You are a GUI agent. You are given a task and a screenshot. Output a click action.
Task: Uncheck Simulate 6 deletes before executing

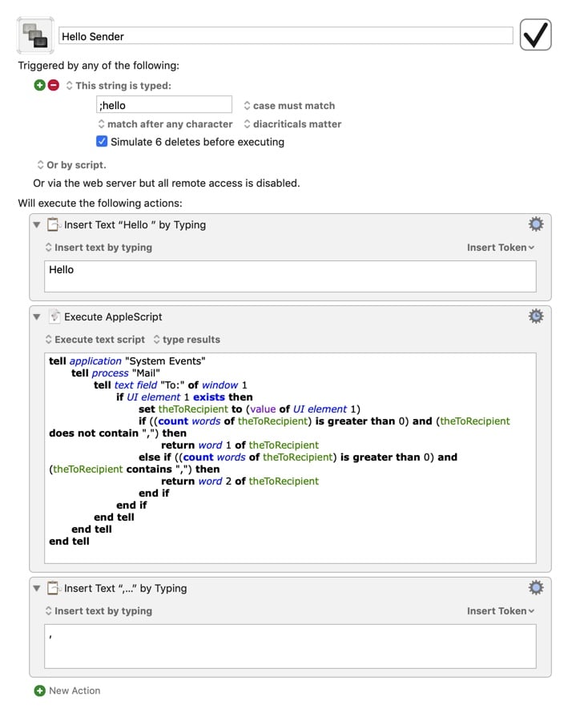[102, 141]
